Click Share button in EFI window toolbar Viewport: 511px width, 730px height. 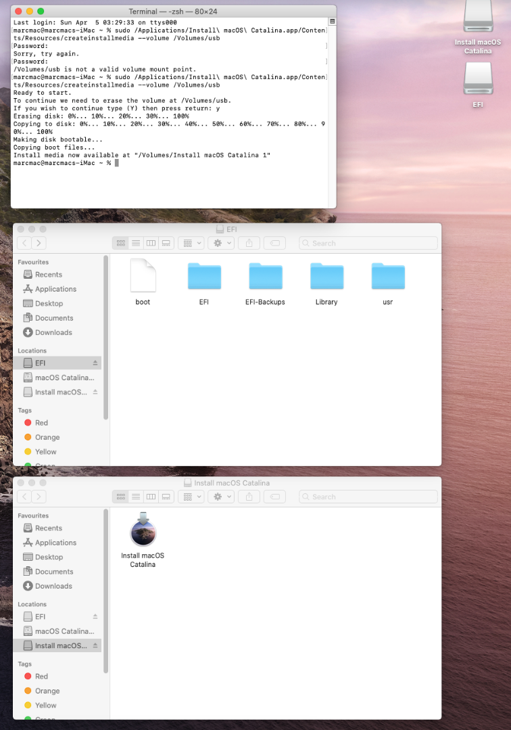249,243
